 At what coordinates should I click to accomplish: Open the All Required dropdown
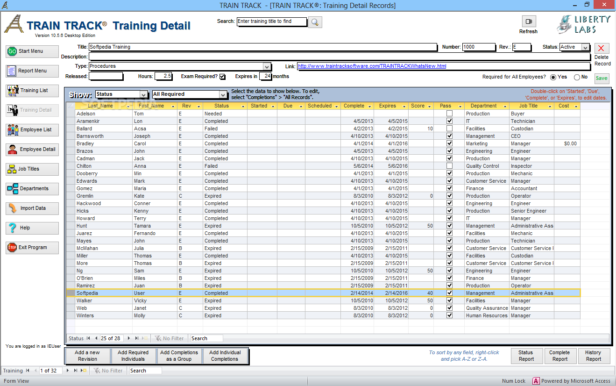click(223, 94)
